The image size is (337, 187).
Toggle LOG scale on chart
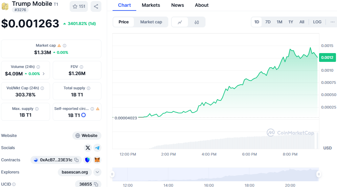coord(317,22)
